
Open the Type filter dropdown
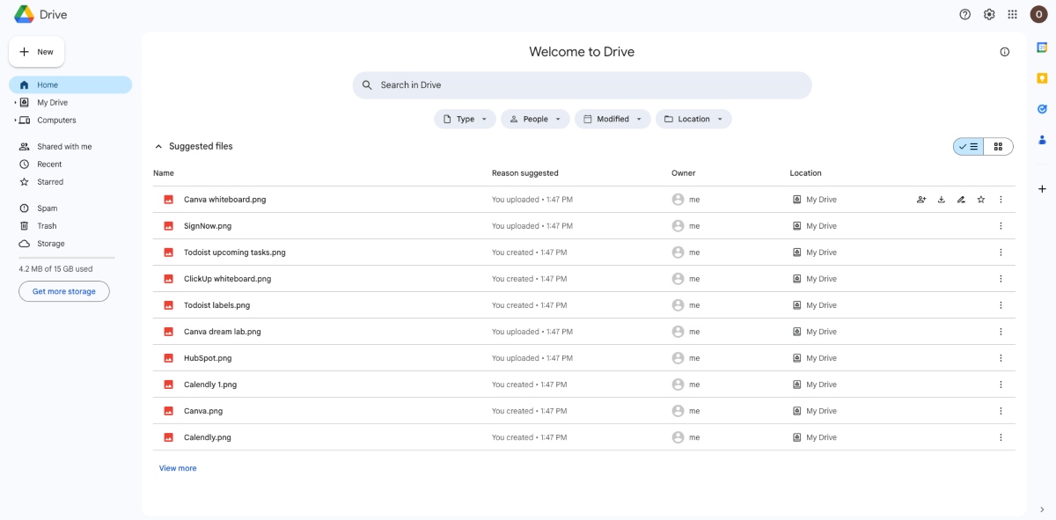[x=465, y=119]
